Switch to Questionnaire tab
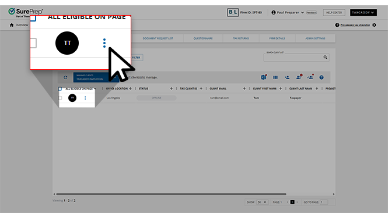This screenshot has width=388, height=213. [203, 38]
